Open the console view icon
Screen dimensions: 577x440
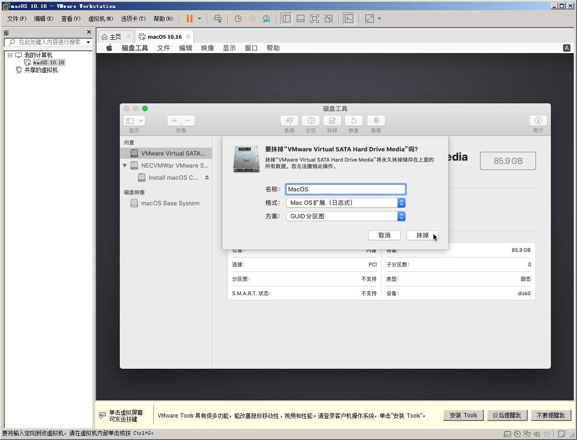(349, 19)
